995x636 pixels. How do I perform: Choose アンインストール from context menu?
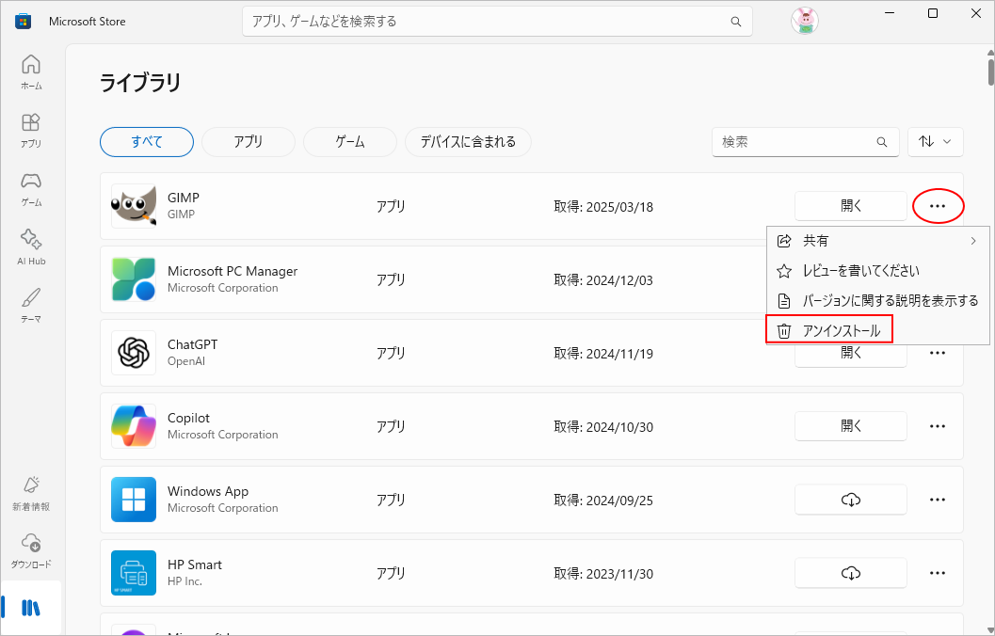(829, 331)
